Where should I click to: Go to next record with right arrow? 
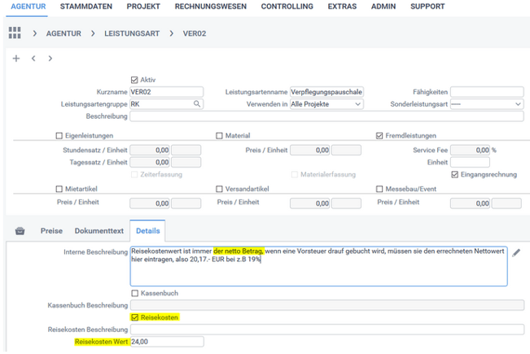(50, 59)
